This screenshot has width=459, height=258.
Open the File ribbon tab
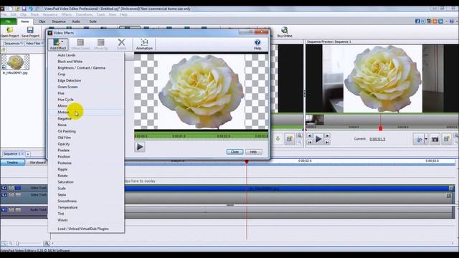click(x=8, y=21)
